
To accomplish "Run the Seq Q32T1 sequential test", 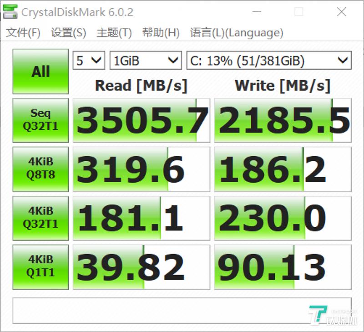I will [40, 120].
